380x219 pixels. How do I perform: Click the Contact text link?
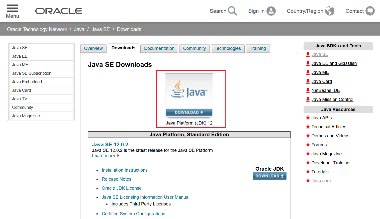click(354, 11)
